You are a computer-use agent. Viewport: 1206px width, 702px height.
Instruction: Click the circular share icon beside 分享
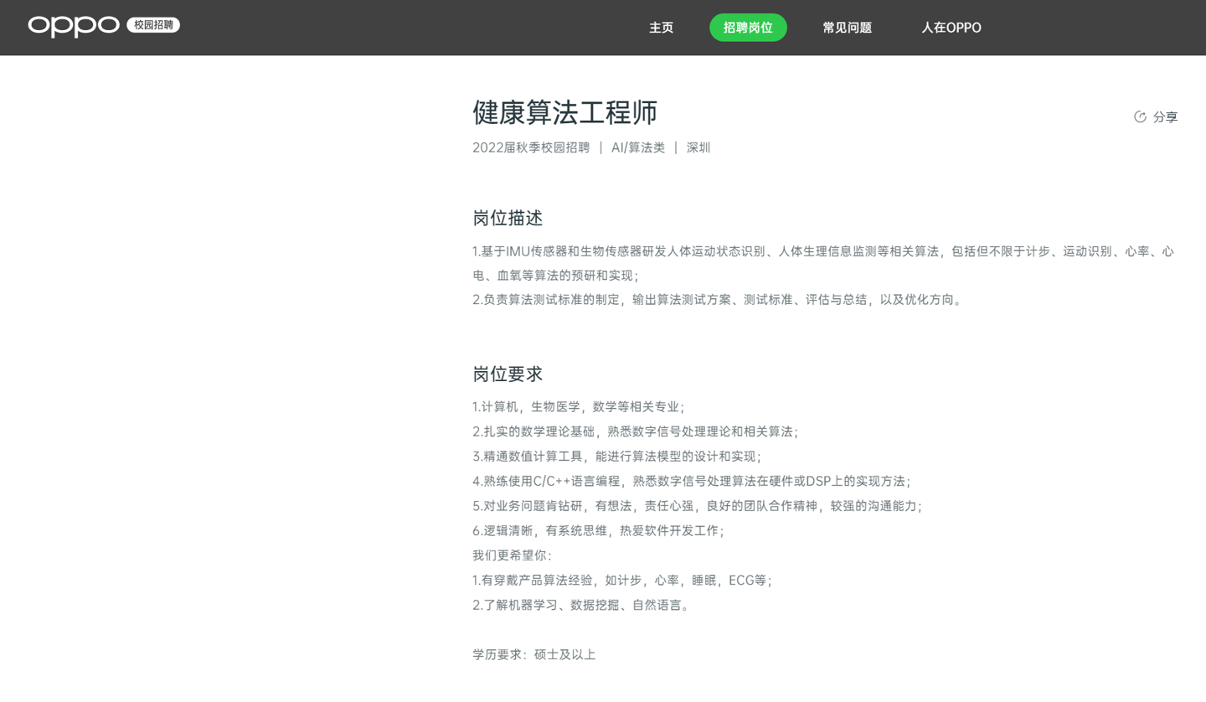(1140, 116)
